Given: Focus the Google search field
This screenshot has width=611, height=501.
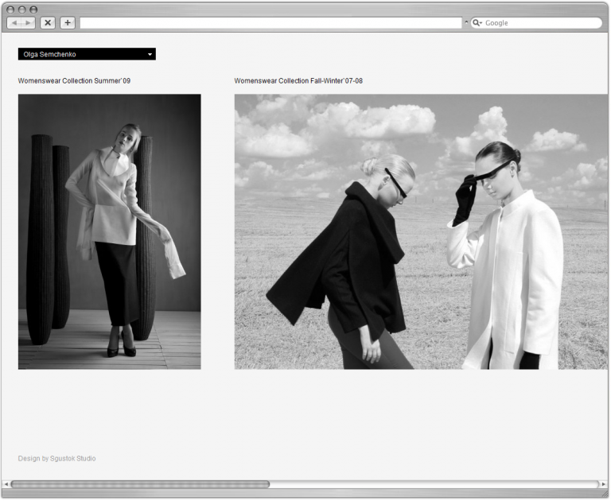Looking at the screenshot, I should coord(536,23).
